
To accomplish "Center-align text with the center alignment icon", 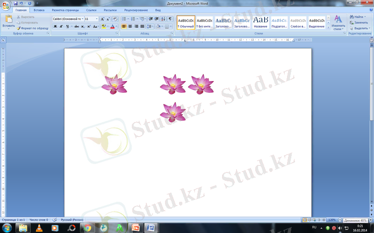I will point(130,27).
